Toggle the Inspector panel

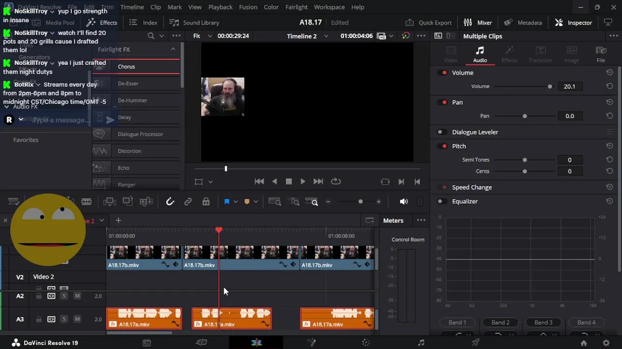click(x=573, y=22)
